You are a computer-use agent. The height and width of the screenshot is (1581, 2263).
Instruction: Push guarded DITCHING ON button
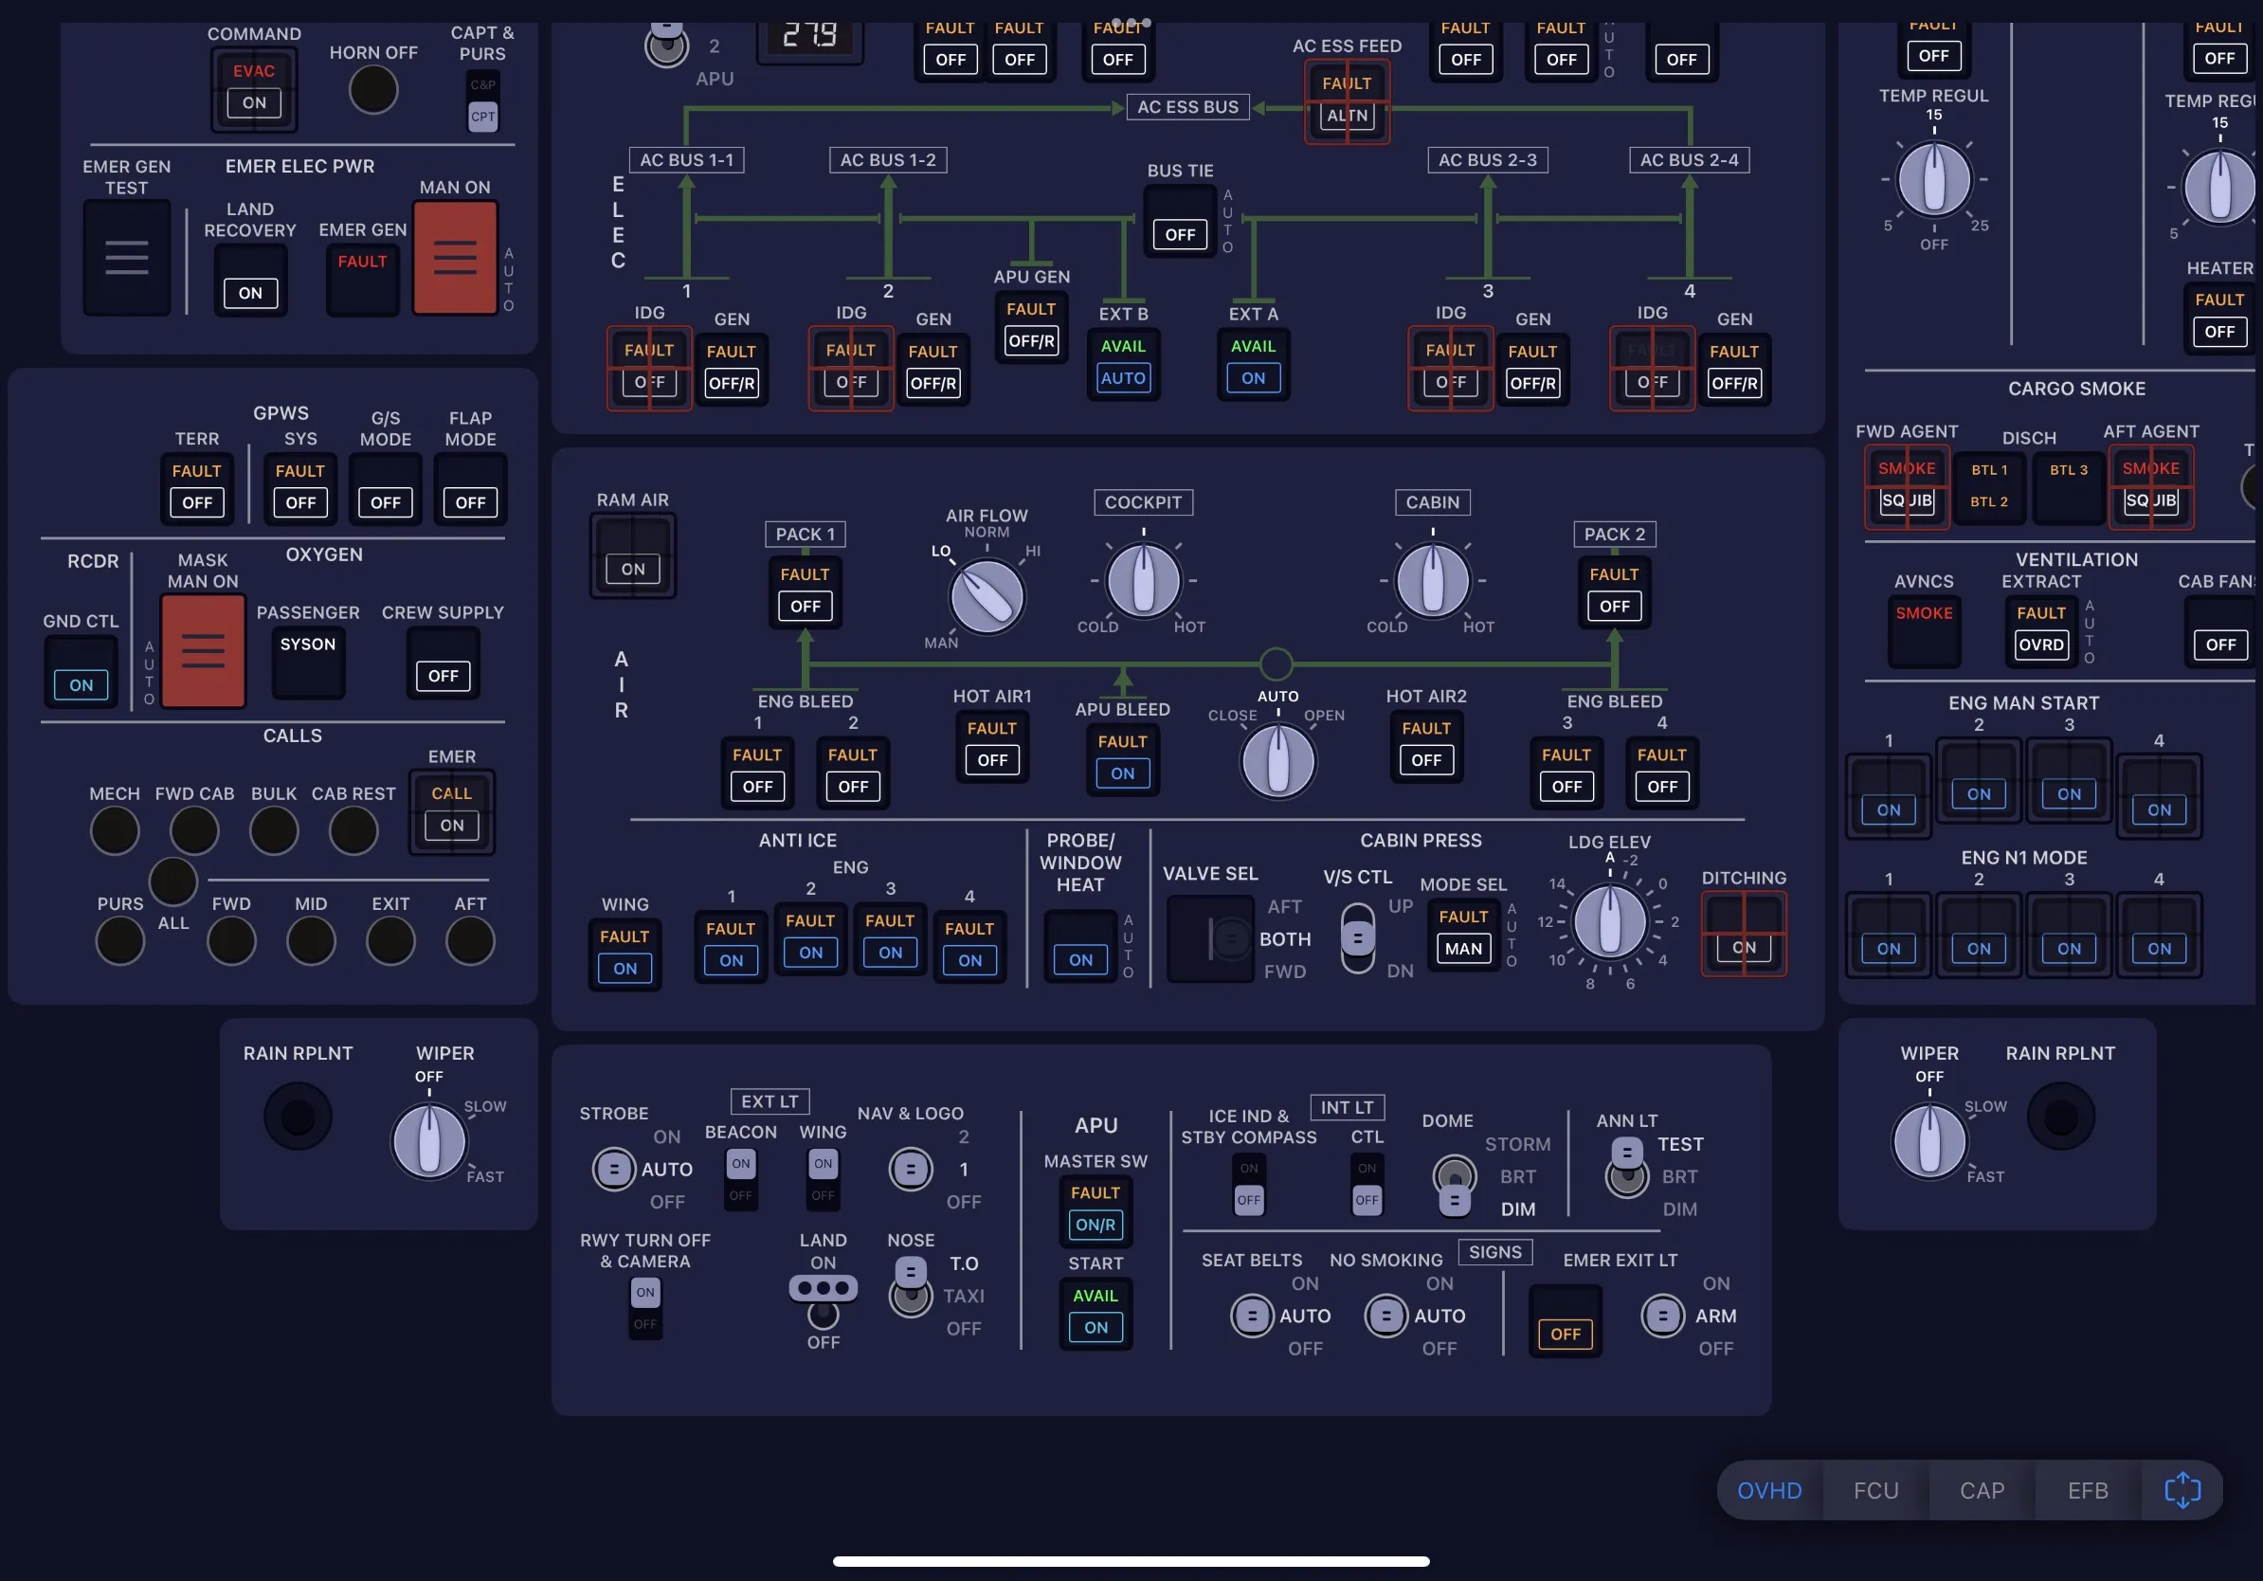1744,934
